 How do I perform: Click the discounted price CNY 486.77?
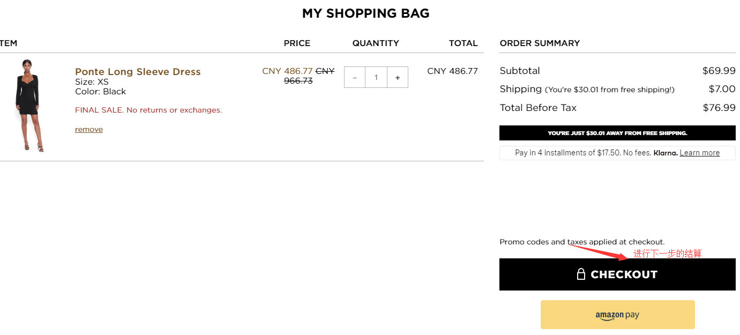point(287,71)
